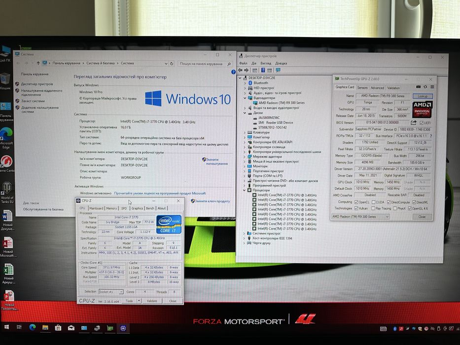Open the GPU-Z hamburger menu icon
The height and width of the screenshot is (345, 460).
click(x=432, y=87)
